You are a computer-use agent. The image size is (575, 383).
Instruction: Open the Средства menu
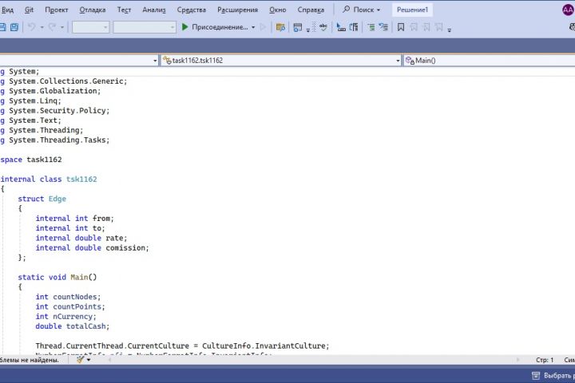192,10
